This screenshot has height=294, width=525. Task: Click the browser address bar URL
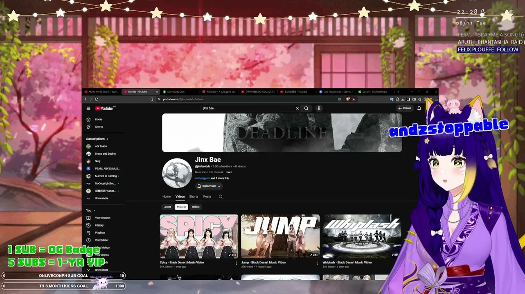(x=183, y=99)
